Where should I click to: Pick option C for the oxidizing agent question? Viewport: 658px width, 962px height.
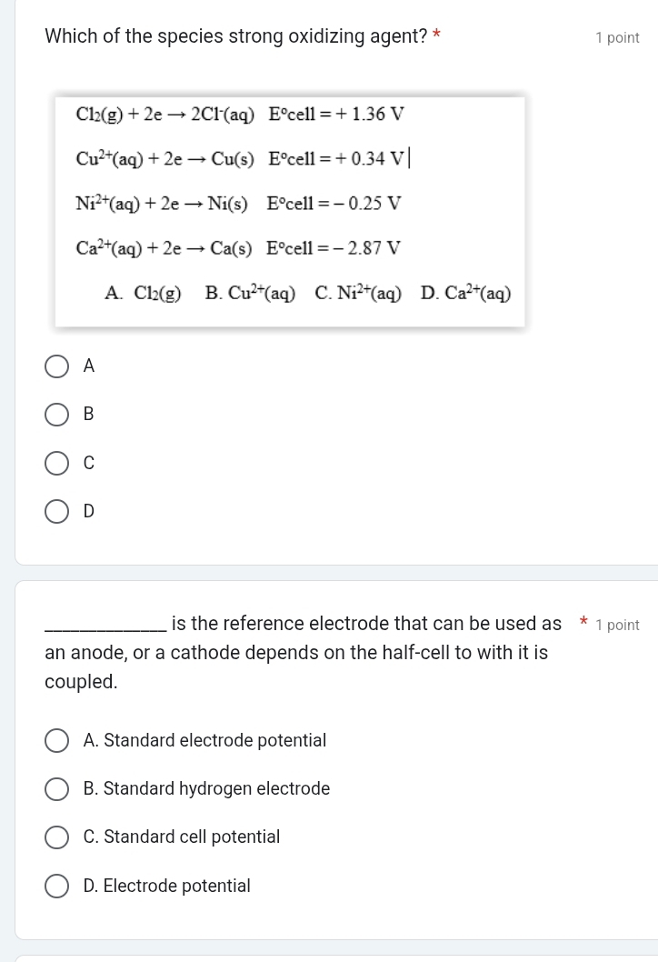(57, 463)
